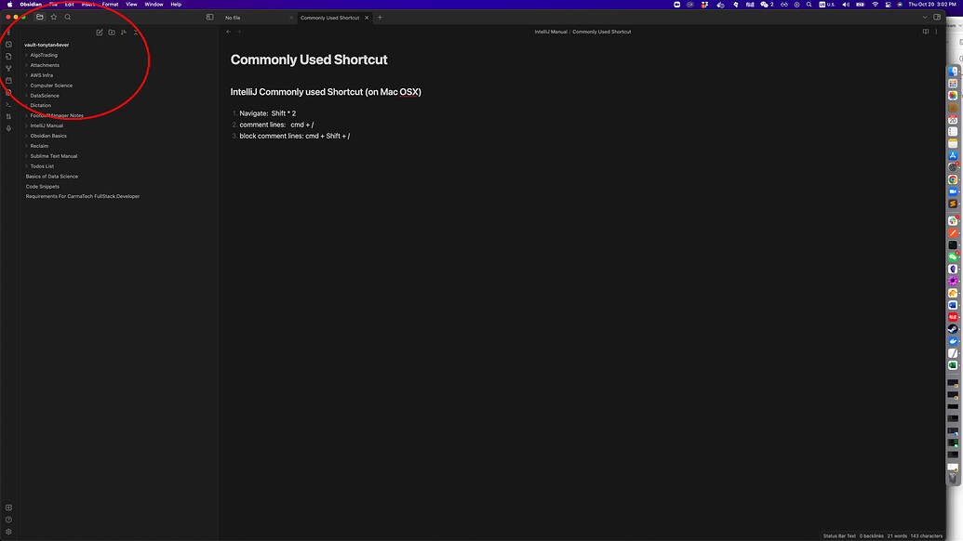Screen dimensions: 963x541
Task: Click 0 backlinks in the status bar
Action: pos(870,535)
